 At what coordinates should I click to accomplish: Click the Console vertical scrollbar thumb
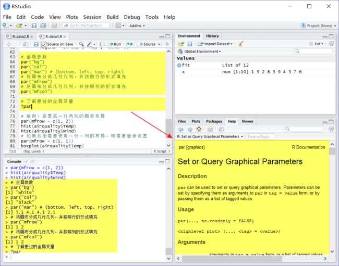[x=168, y=251]
